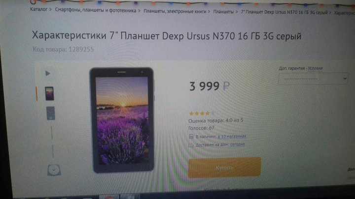The image size is (355, 199).
Task: Open the 'в 10 магазинах' availability link
Action: coord(232,136)
